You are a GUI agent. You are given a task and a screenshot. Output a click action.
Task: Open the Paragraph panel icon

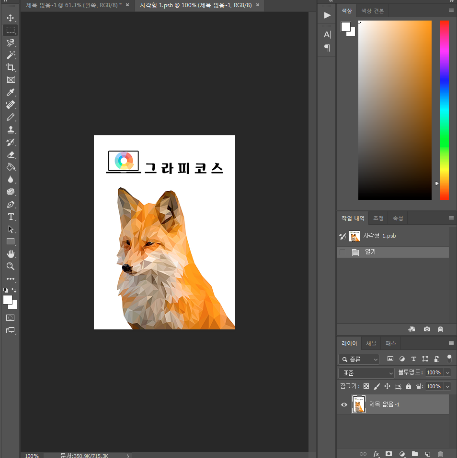[x=327, y=48]
